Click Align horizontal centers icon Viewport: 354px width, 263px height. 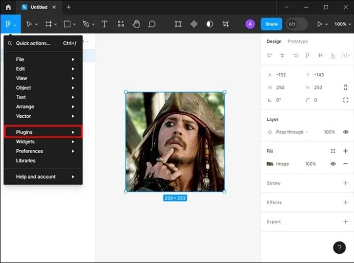(x=282, y=55)
